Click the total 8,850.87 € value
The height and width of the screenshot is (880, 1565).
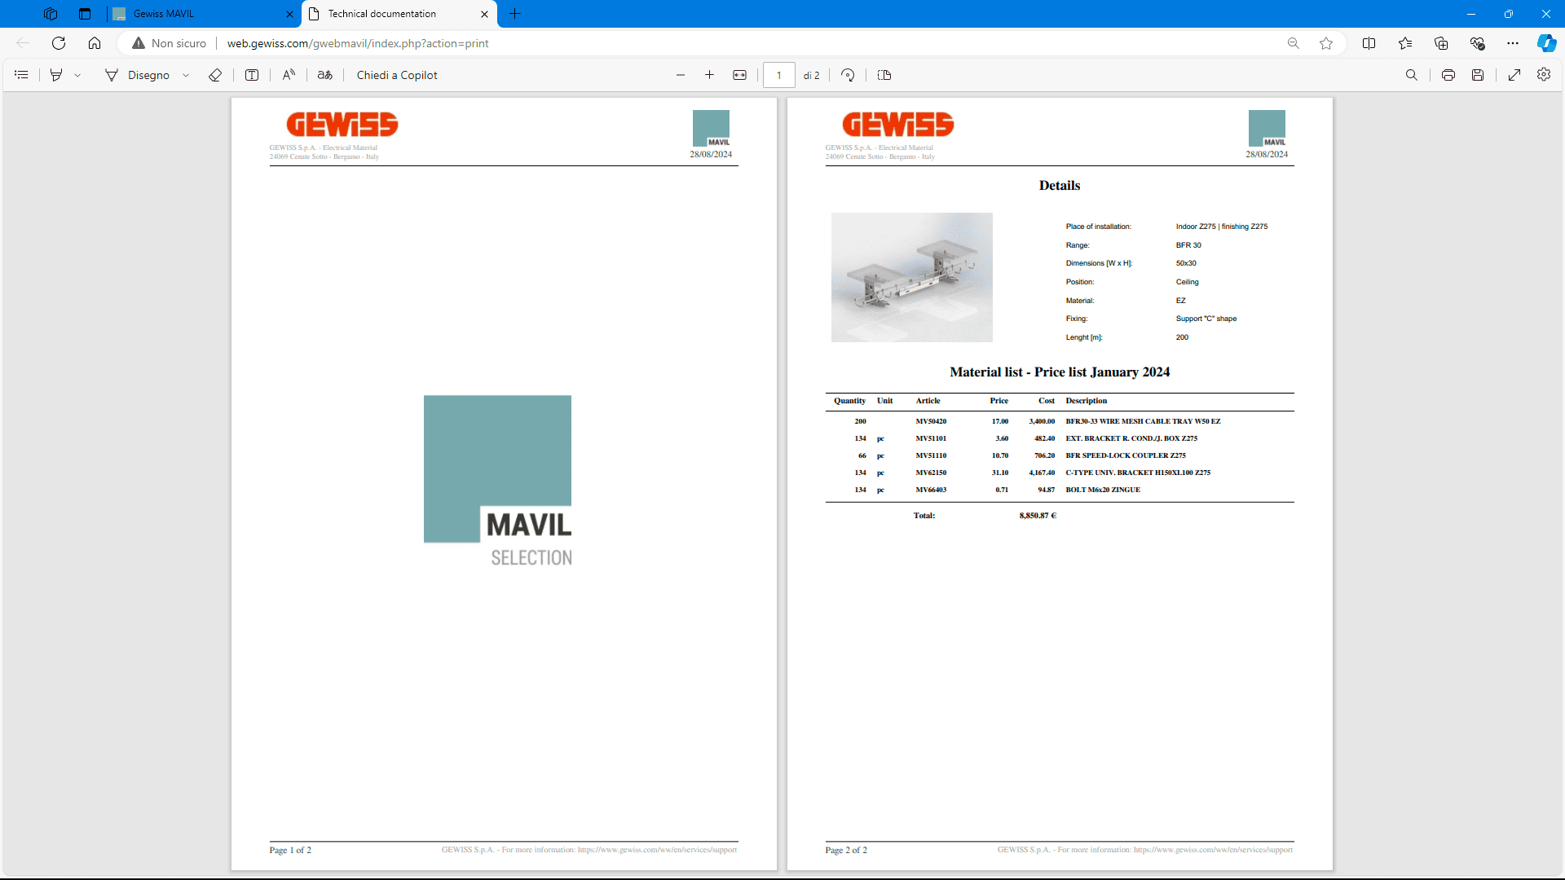pyautogui.click(x=1037, y=516)
